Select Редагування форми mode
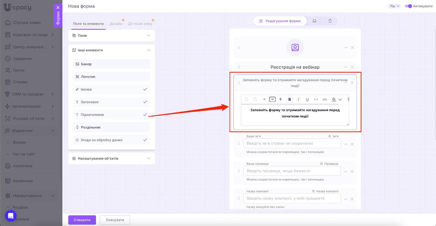The image size is (436, 226). coord(280,21)
